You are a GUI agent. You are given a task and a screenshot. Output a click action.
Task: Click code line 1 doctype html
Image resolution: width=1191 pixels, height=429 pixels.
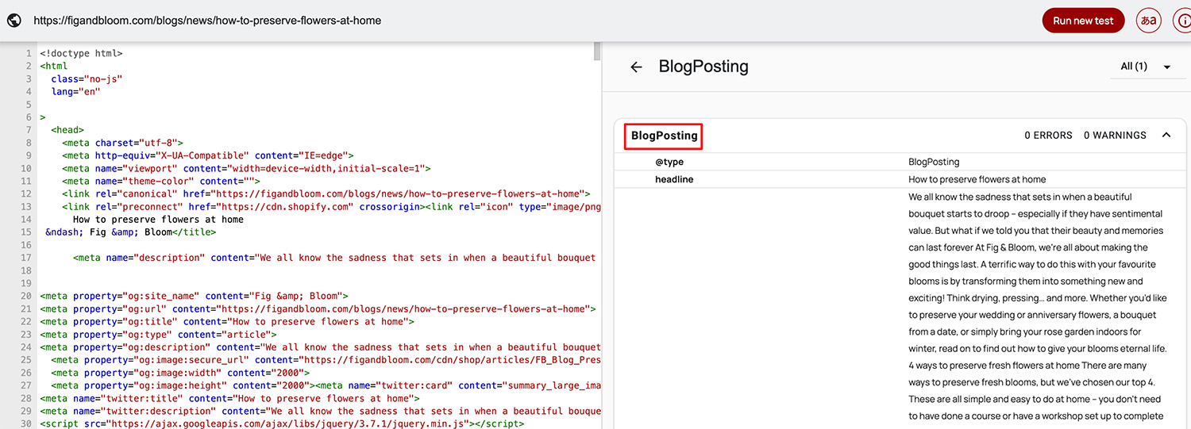point(81,54)
